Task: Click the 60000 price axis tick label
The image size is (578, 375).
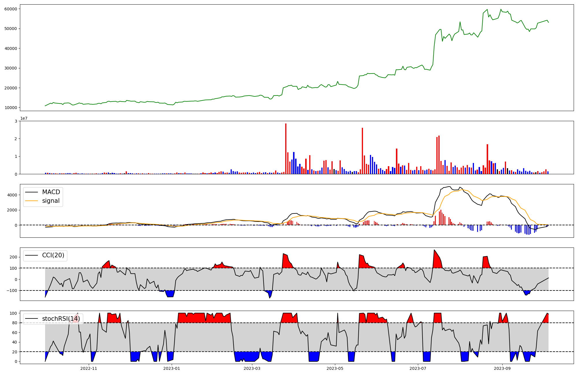Action: click(11, 9)
